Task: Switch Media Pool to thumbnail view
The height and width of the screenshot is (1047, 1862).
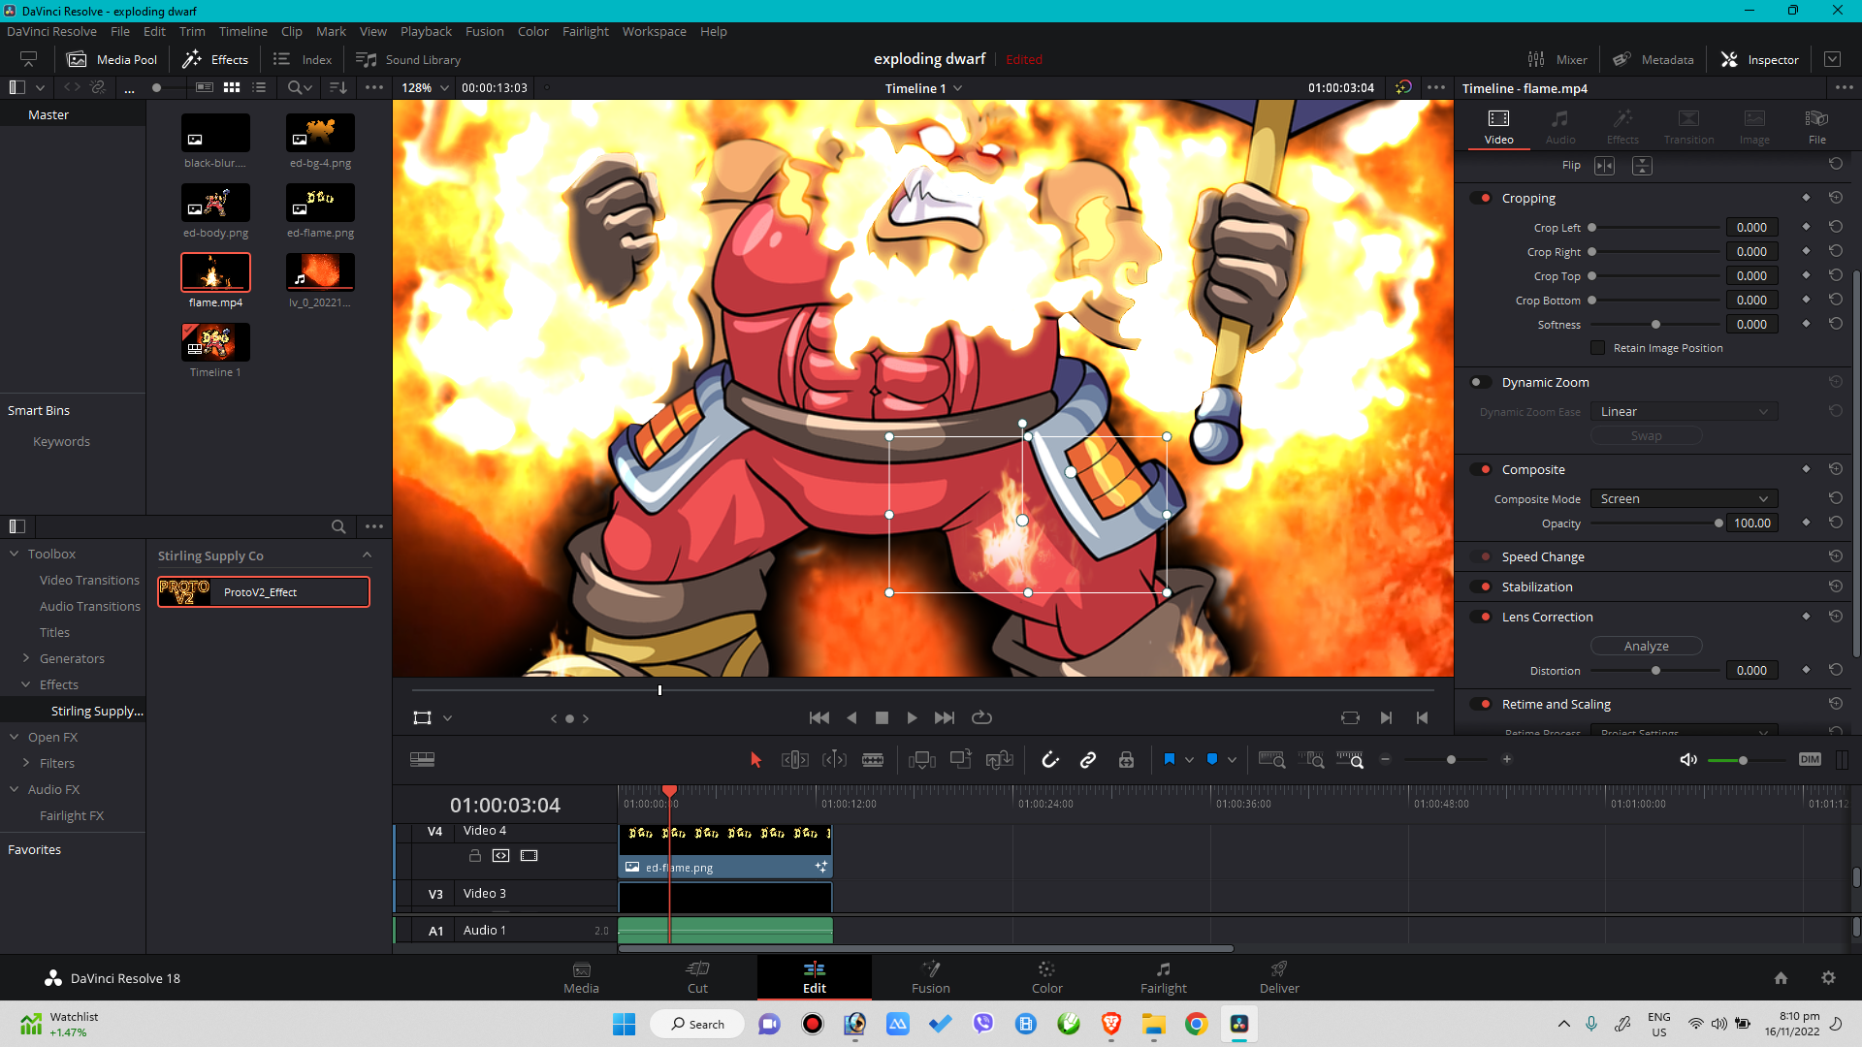Action: (x=232, y=87)
